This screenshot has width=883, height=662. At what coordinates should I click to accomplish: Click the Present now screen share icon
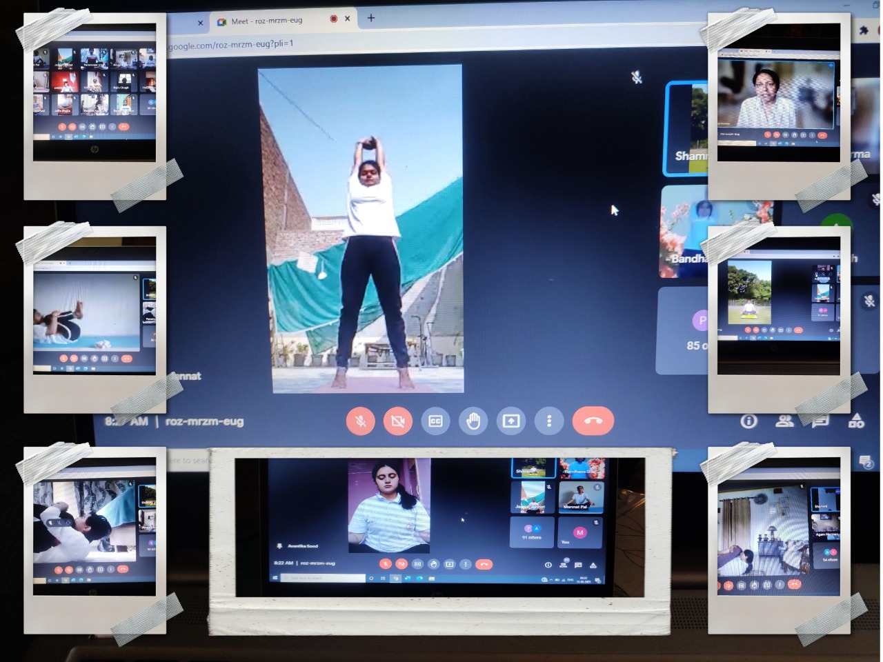[x=511, y=421]
